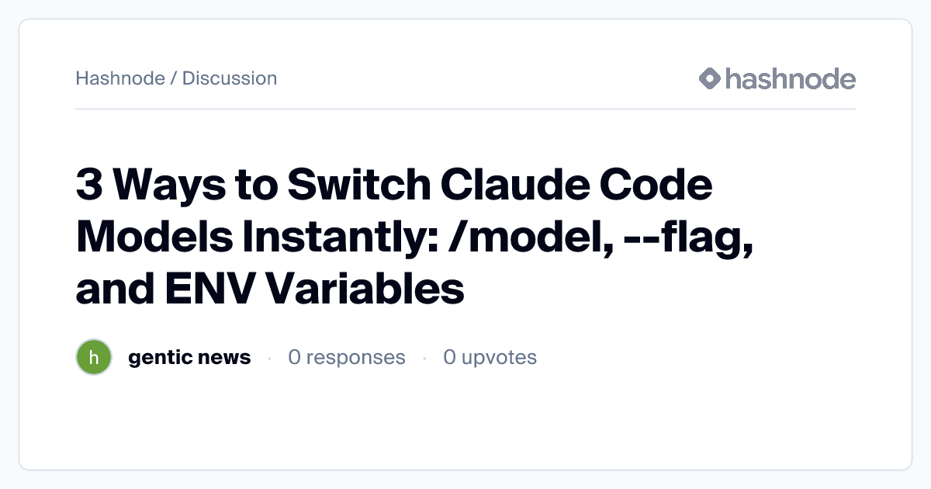This screenshot has width=931, height=489.
Task: Click the horizontal divider under the header
Action: (x=465, y=109)
